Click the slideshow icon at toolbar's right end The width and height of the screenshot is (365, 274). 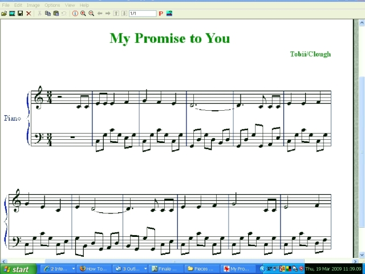(x=169, y=13)
